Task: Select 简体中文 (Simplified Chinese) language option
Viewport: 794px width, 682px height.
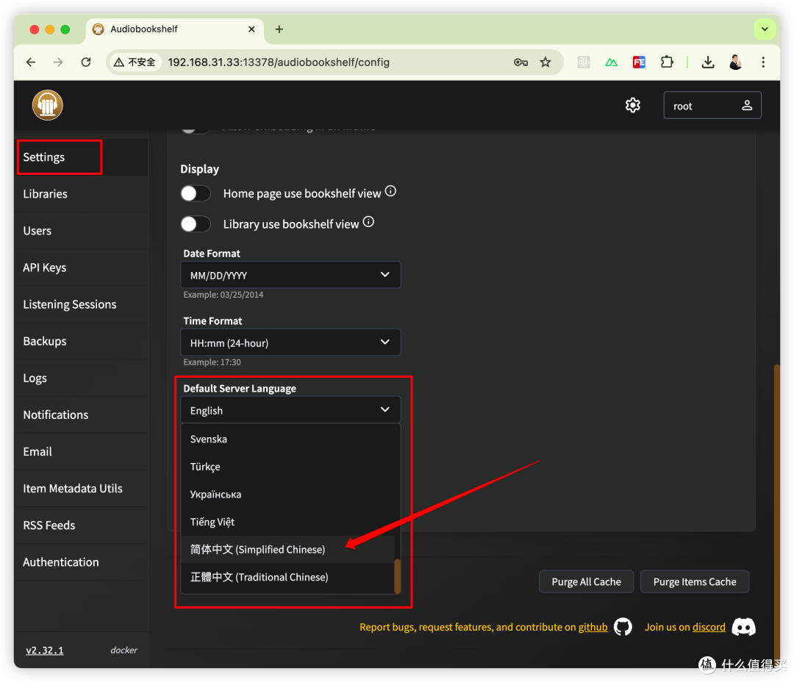Action: [x=257, y=550]
